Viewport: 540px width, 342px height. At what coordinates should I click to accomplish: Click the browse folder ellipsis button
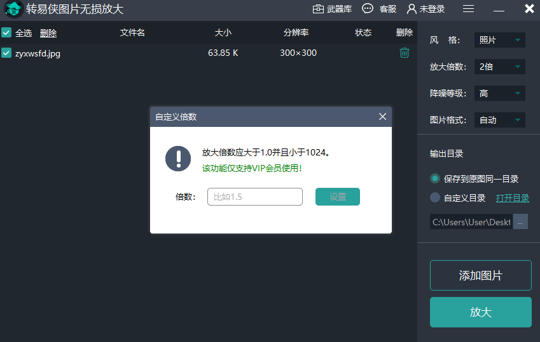tap(520, 221)
